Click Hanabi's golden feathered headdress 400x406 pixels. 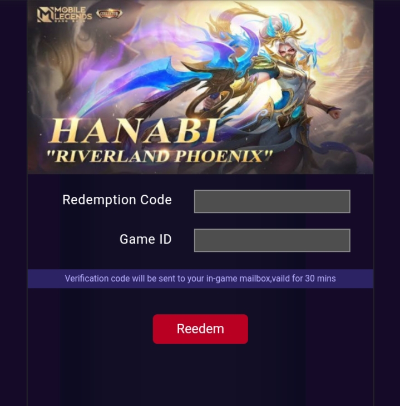click(x=283, y=28)
